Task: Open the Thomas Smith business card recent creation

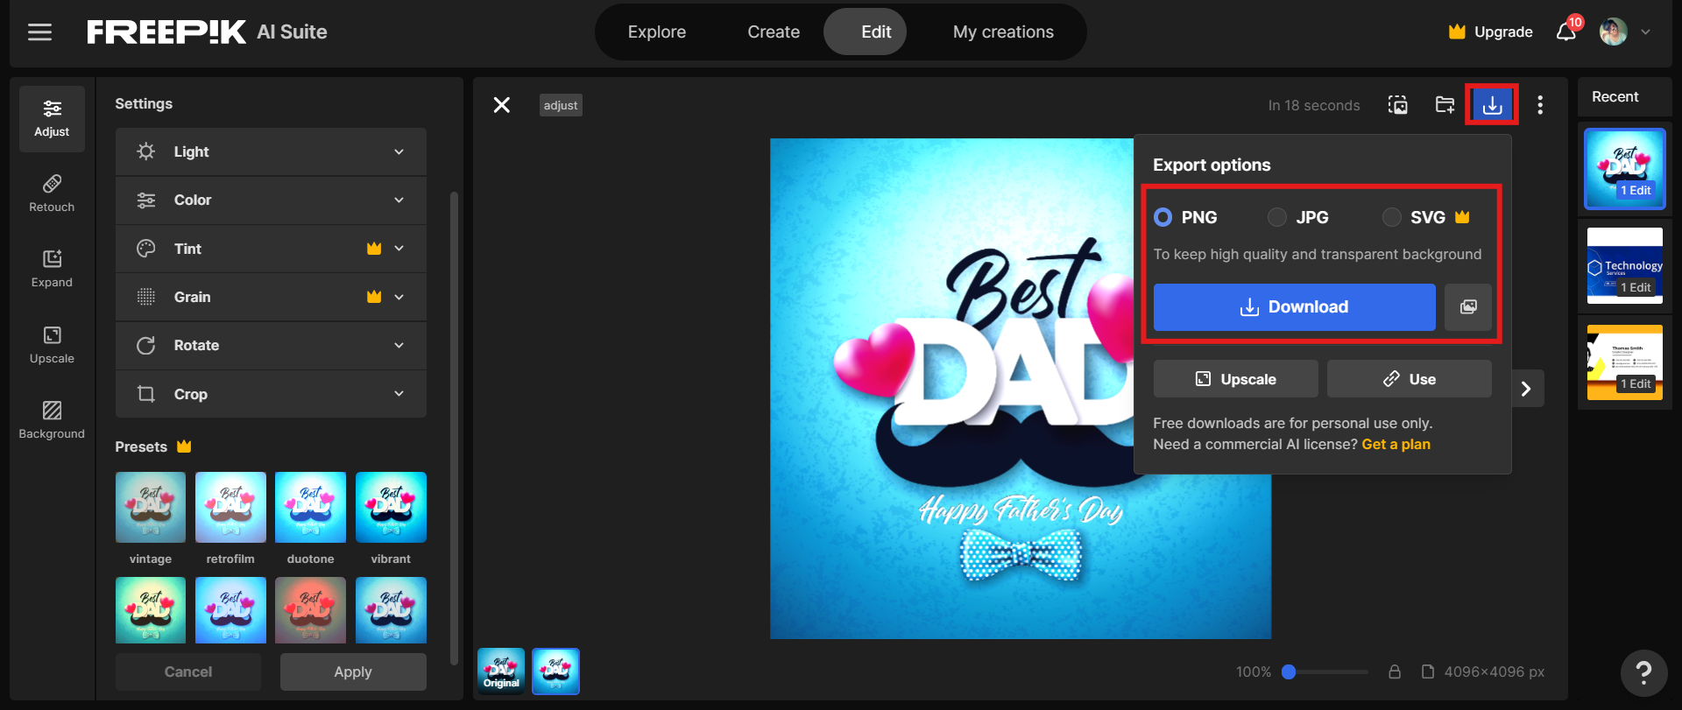Action: pyautogui.click(x=1625, y=362)
